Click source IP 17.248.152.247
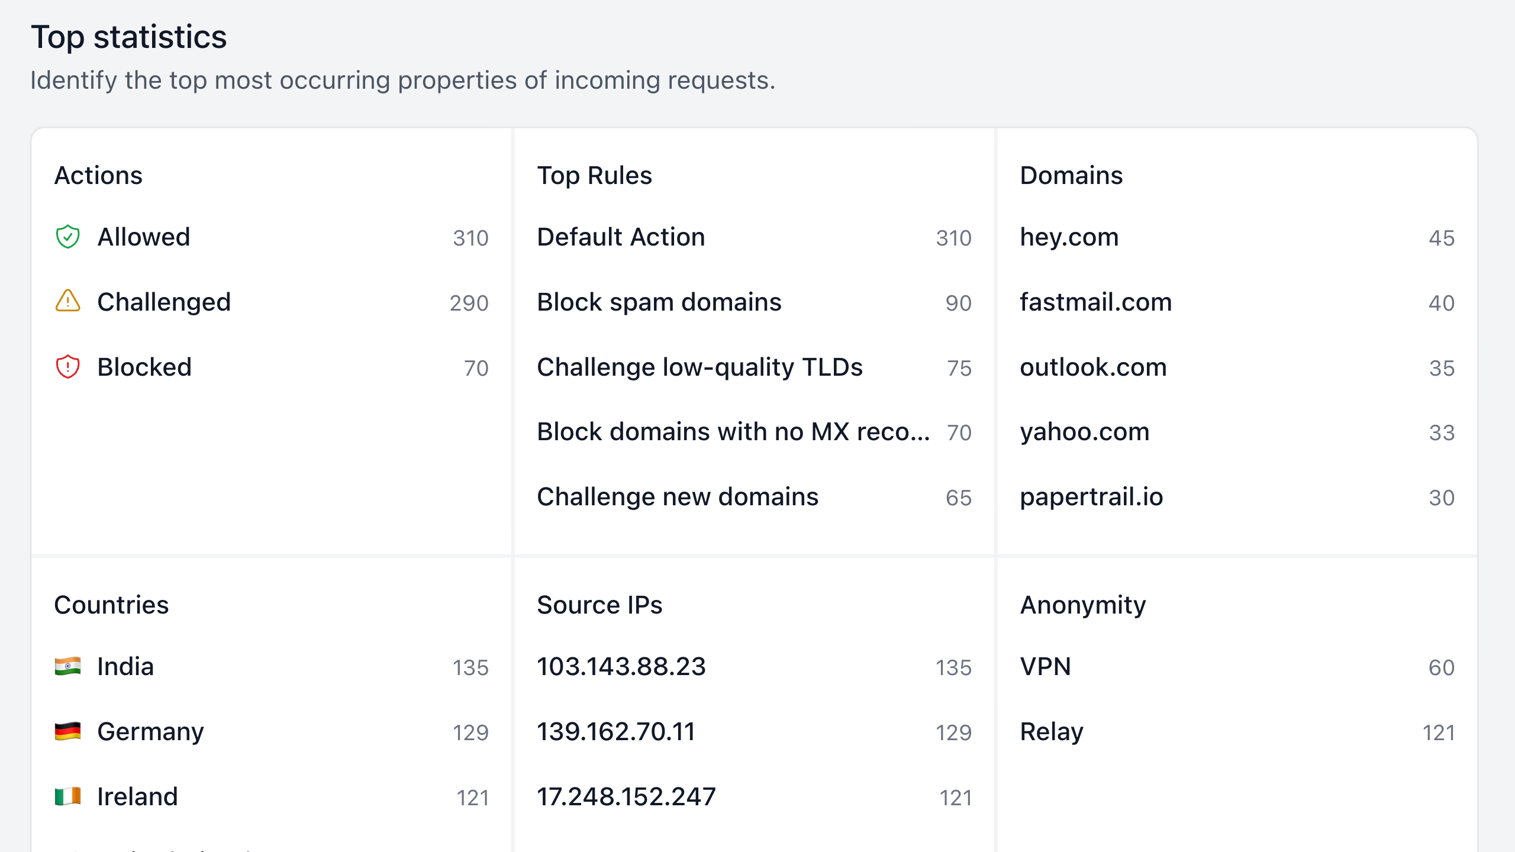 [x=626, y=797]
